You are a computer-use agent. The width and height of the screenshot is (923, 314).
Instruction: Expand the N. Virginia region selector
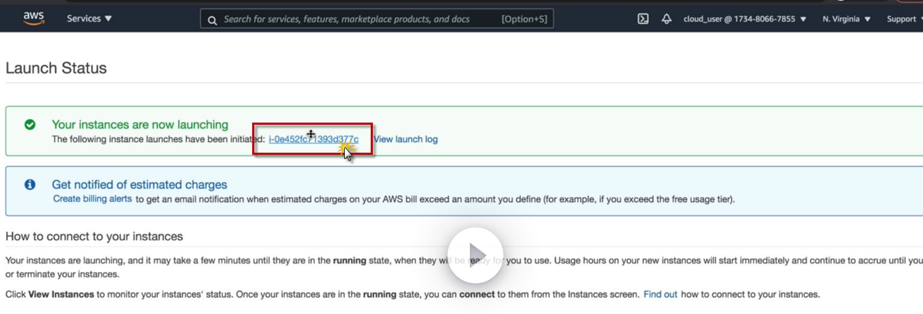[846, 19]
